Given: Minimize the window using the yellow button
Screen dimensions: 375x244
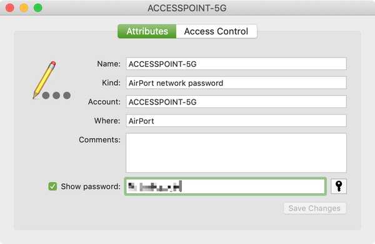Looking at the screenshot, I should pos(24,8).
